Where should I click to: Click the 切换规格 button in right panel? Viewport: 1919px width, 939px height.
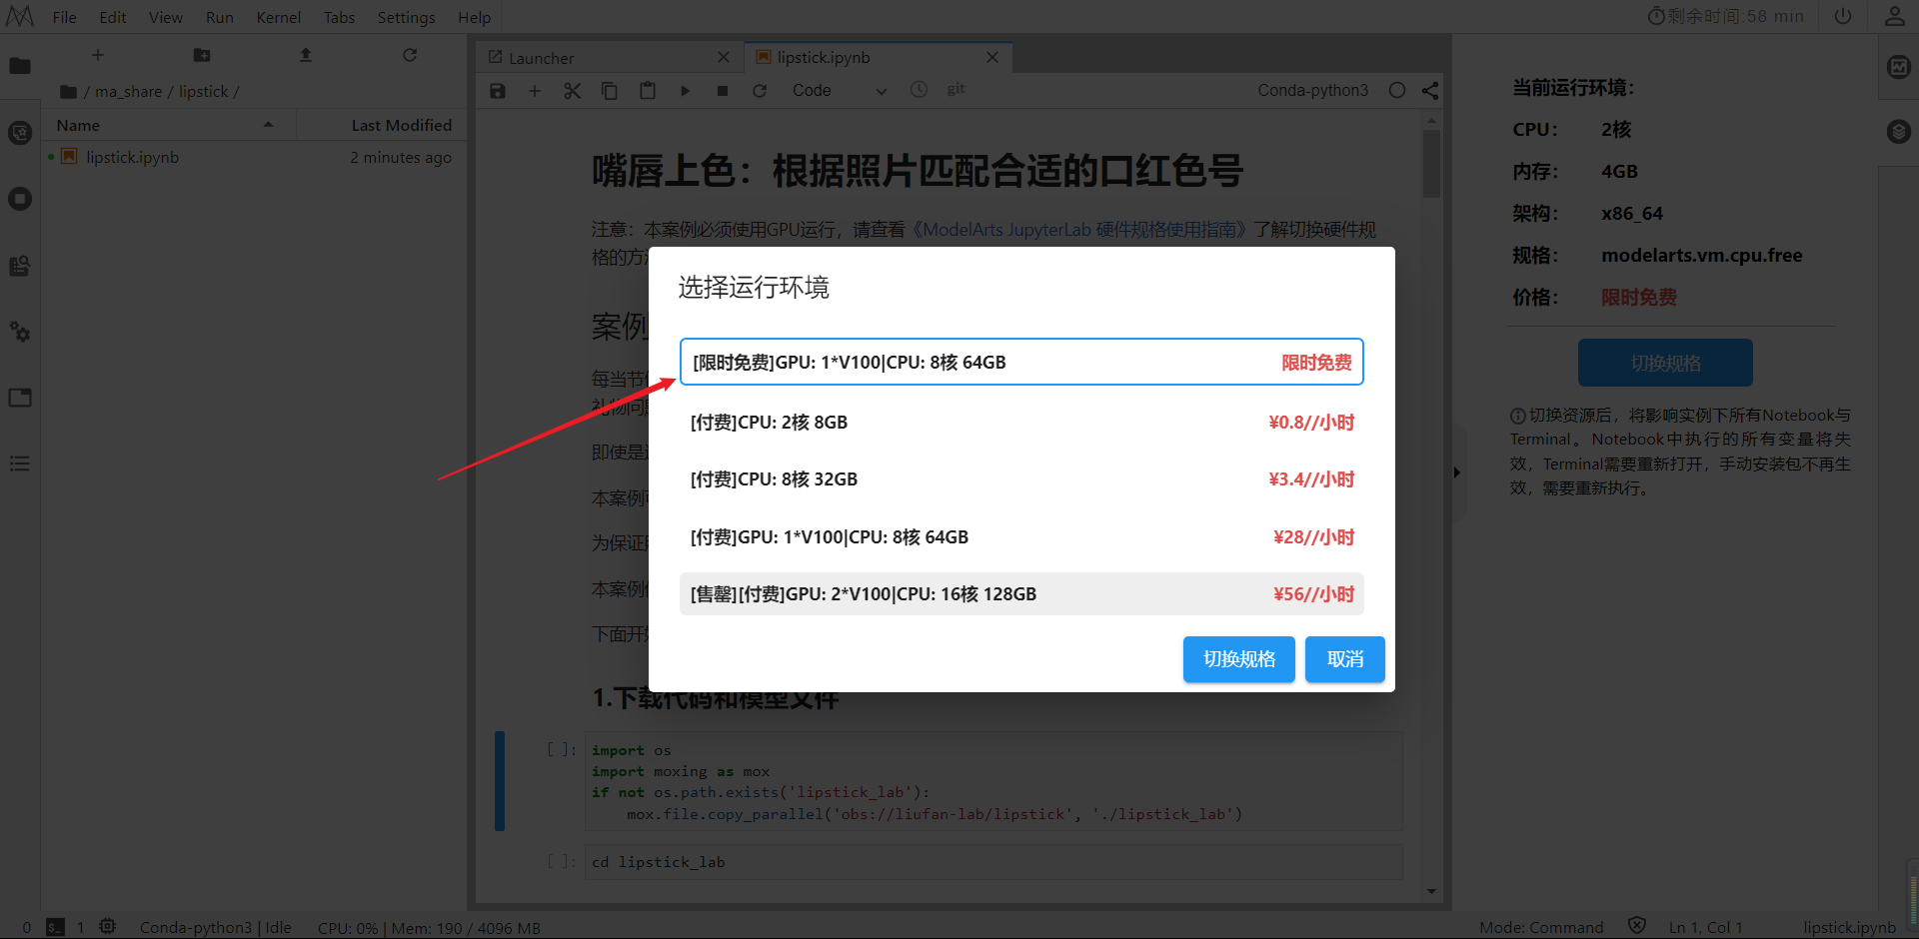coord(1665,363)
